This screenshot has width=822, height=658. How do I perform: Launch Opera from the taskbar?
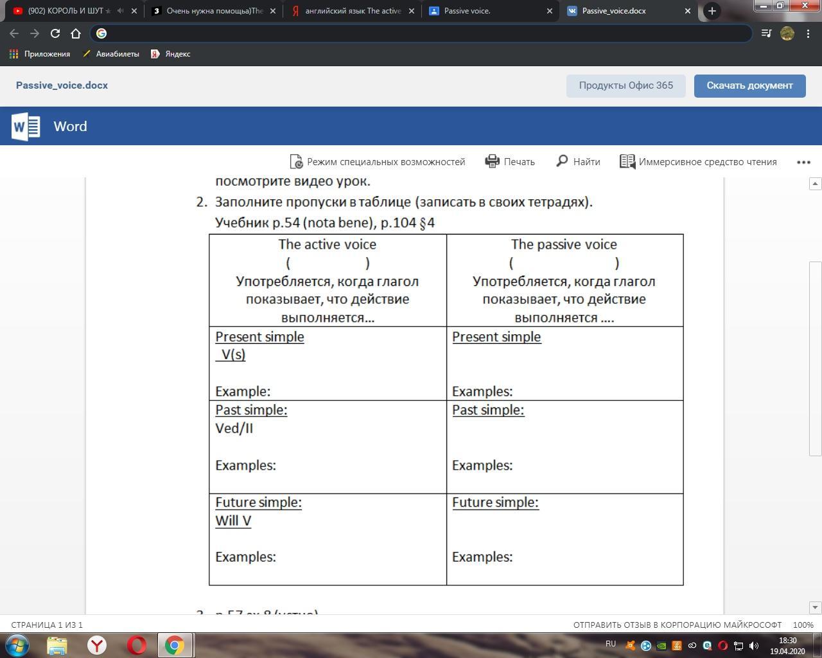[x=136, y=645]
